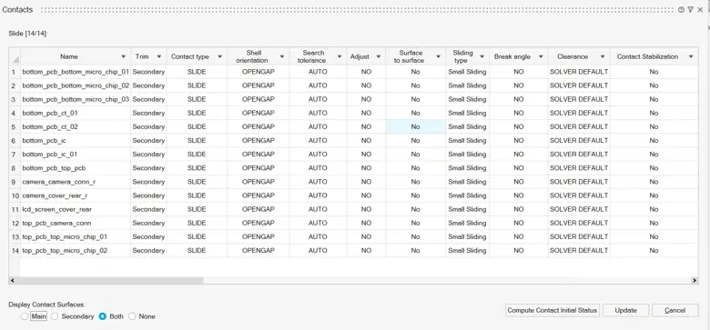Click Small Sliding cell for top_pcb_camera_conn

tap(467, 223)
